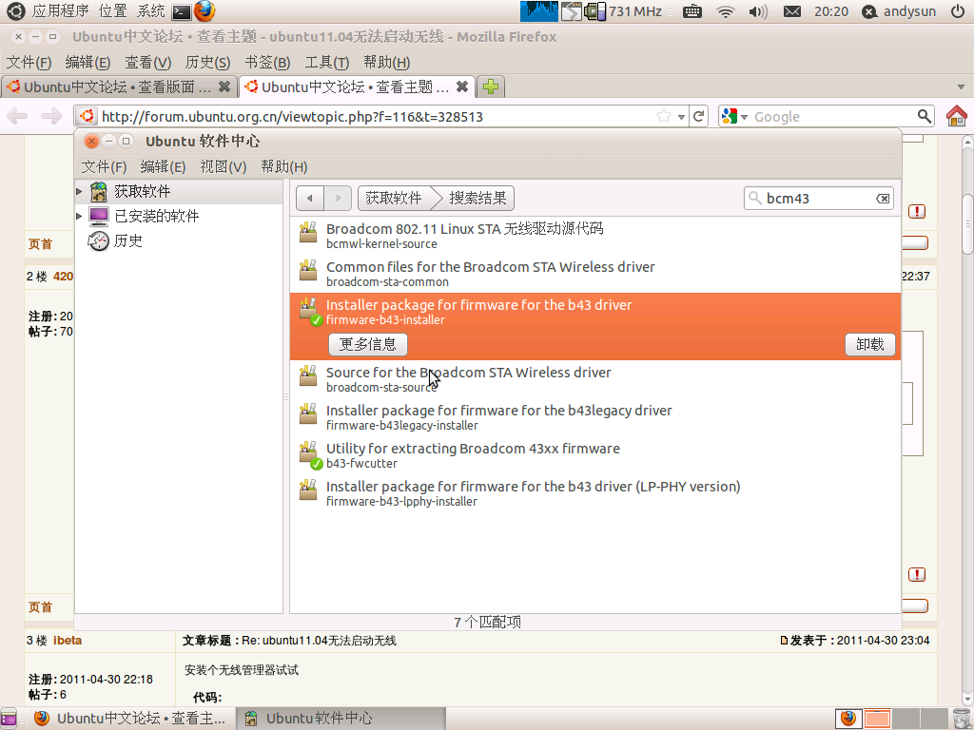Open Software Center 帮助(H) menu
This screenshot has height=730, width=974.
tap(283, 167)
